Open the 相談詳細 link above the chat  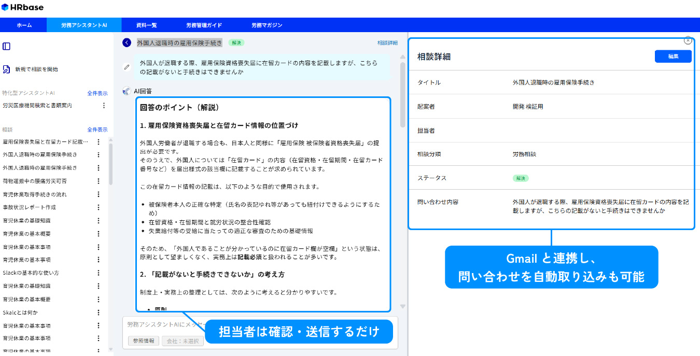point(387,43)
